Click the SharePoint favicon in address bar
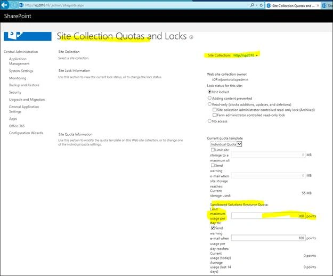333x276 pixels. 21,5
